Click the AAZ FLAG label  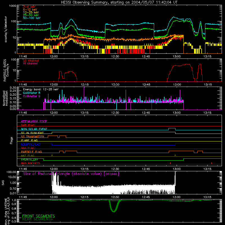click(x=28, y=156)
